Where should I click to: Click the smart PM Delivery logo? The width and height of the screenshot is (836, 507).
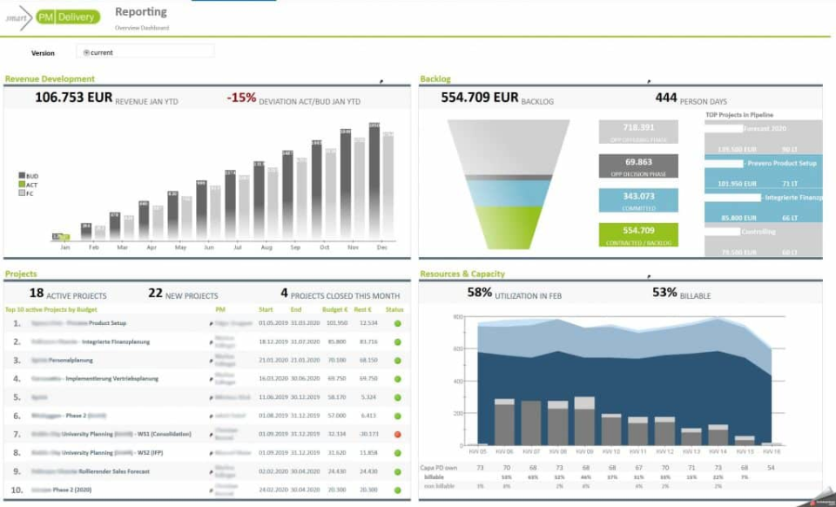(52, 17)
